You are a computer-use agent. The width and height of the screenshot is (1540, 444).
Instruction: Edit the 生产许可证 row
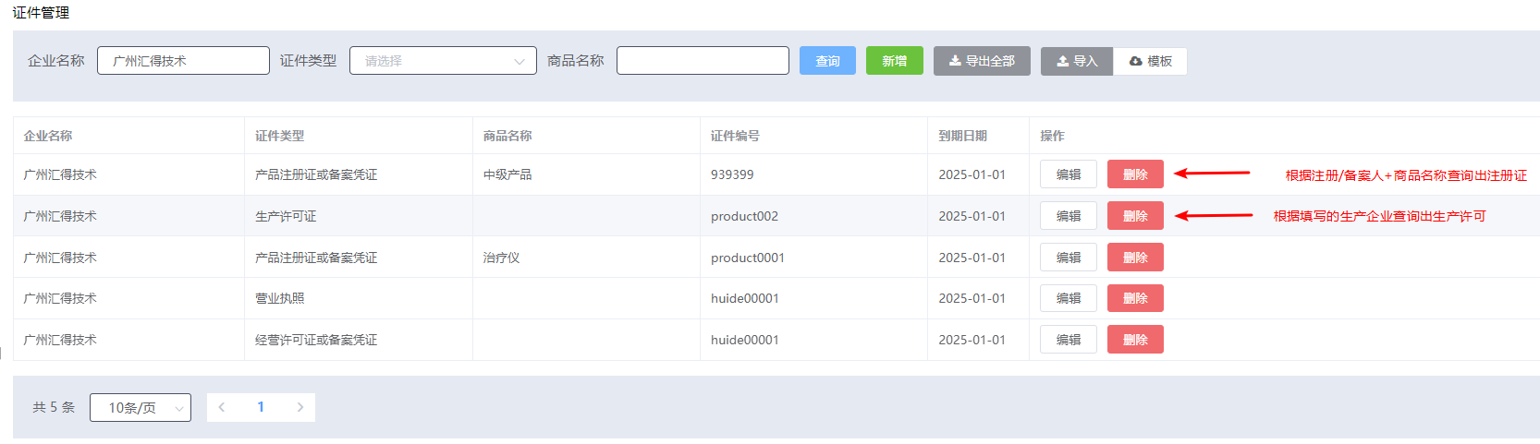1068,216
